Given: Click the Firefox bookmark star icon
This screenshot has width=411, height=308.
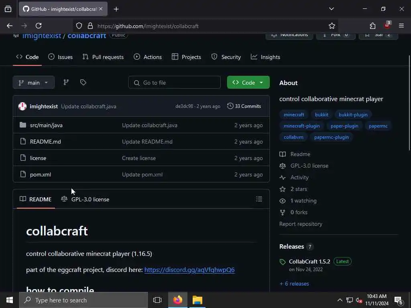Looking at the screenshot, I should tap(332, 26).
